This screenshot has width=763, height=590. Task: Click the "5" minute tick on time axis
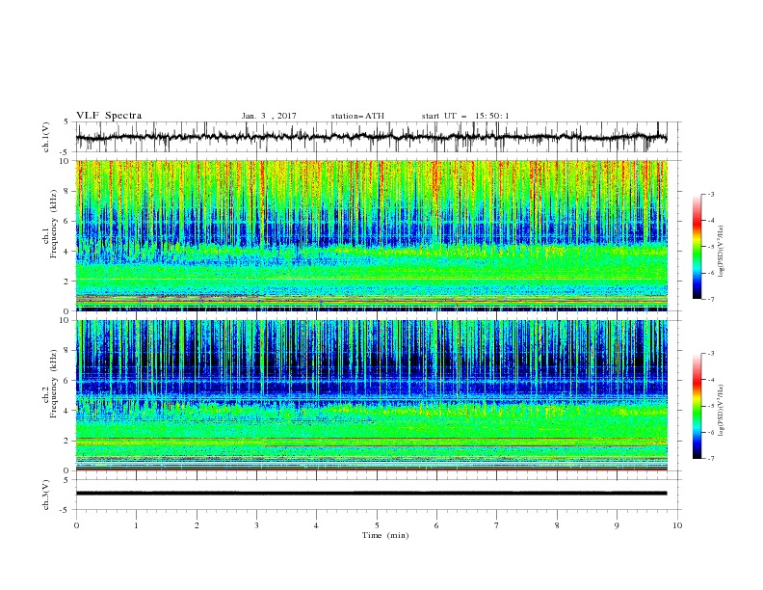pyautogui.click(x=377, y=525)
